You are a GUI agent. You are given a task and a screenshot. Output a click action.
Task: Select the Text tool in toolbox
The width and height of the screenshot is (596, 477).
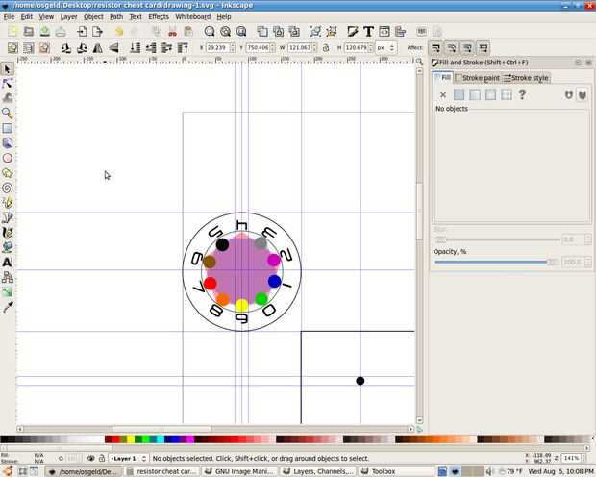point(8,263)
